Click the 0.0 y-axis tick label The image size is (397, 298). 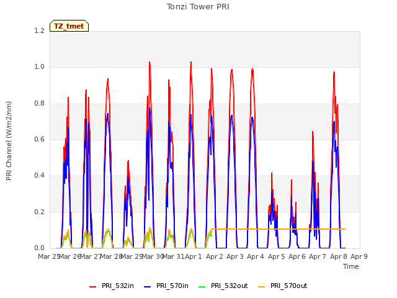pyautogui.click(x=39, y=248)
